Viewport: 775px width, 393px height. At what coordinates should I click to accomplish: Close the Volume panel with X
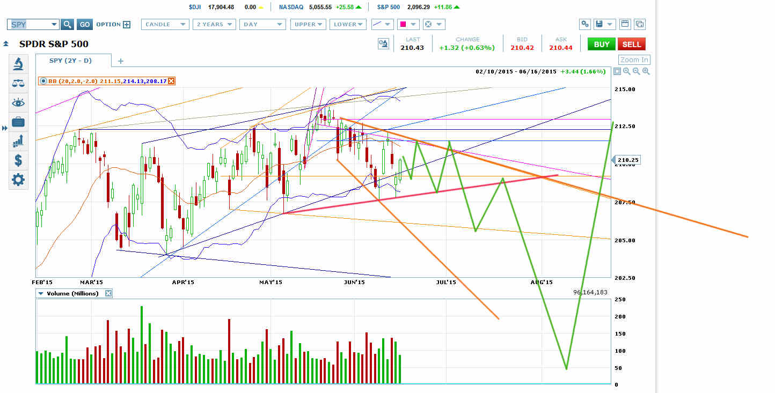(108, 293)
